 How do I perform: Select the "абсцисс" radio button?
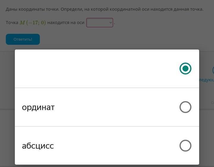[x=185, y=146]
